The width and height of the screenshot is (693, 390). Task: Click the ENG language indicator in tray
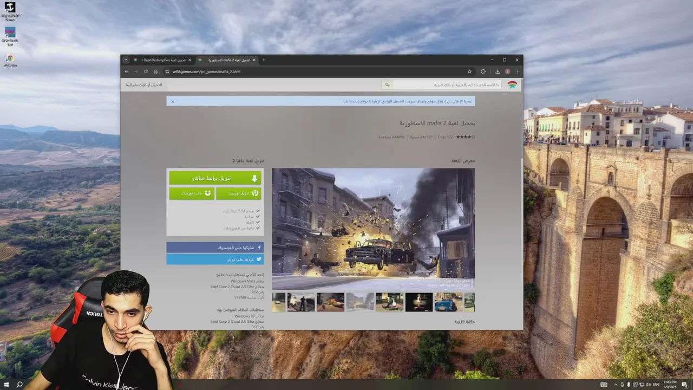point(657,385)
